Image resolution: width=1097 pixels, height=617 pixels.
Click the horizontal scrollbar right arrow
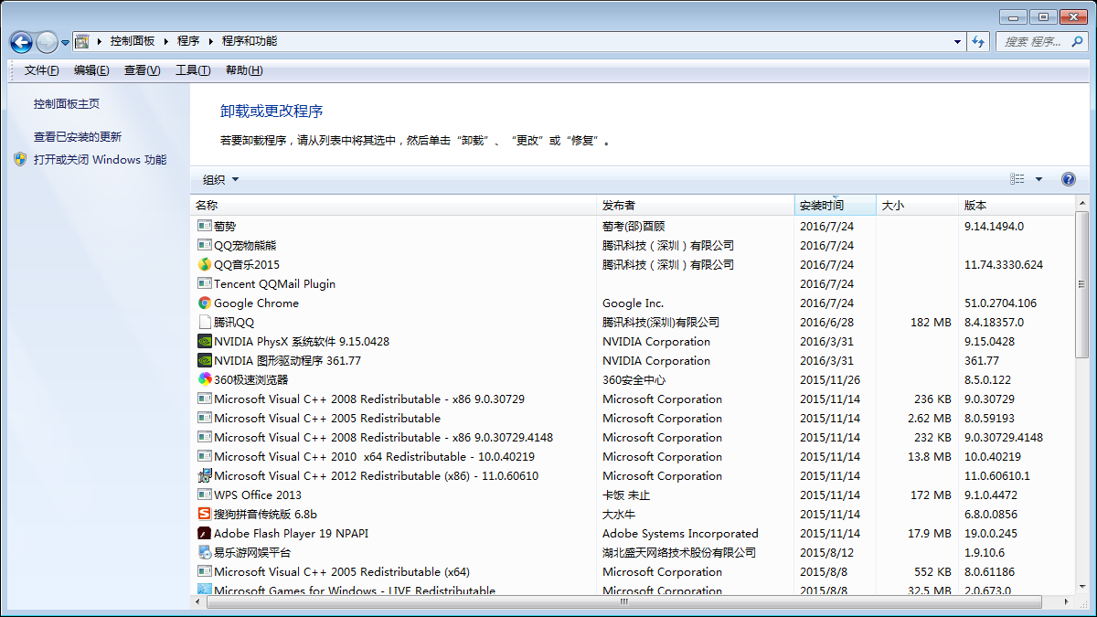[1066, 602]
